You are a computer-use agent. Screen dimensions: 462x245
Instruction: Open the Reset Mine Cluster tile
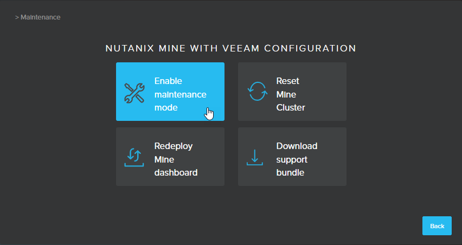coord(292,92)
